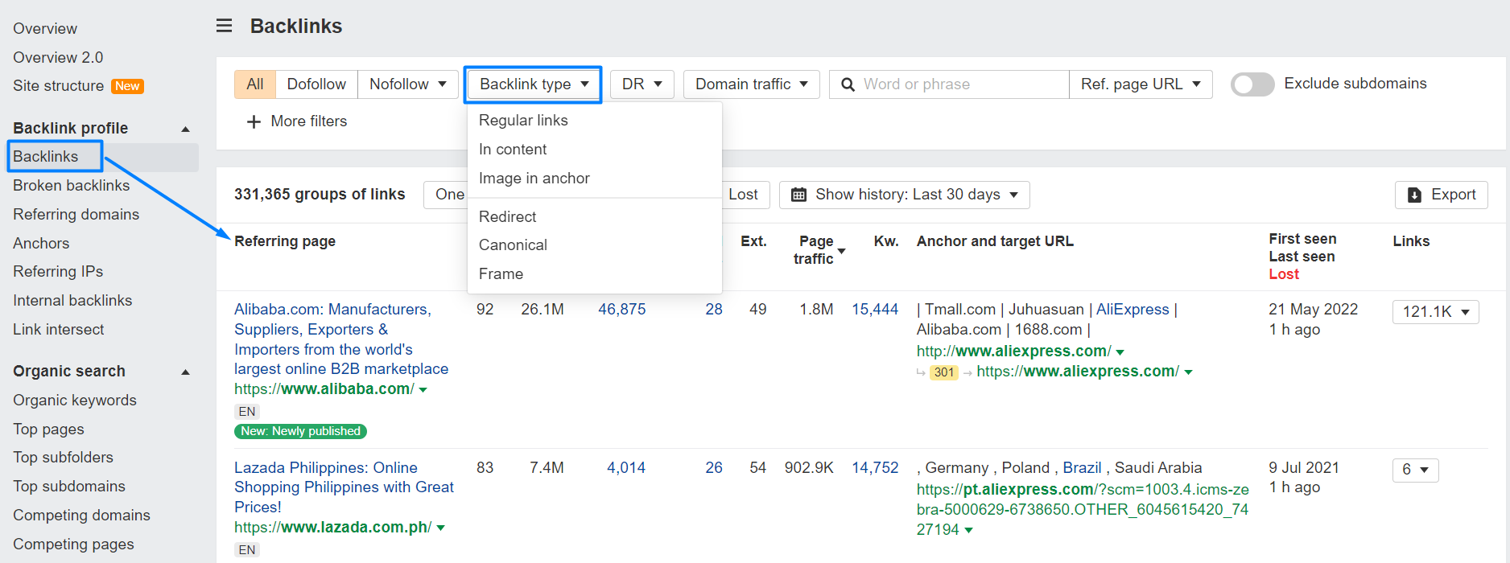The image size is (1510, 563).
Task: Open Internal backlinks report
Action: 72,301
